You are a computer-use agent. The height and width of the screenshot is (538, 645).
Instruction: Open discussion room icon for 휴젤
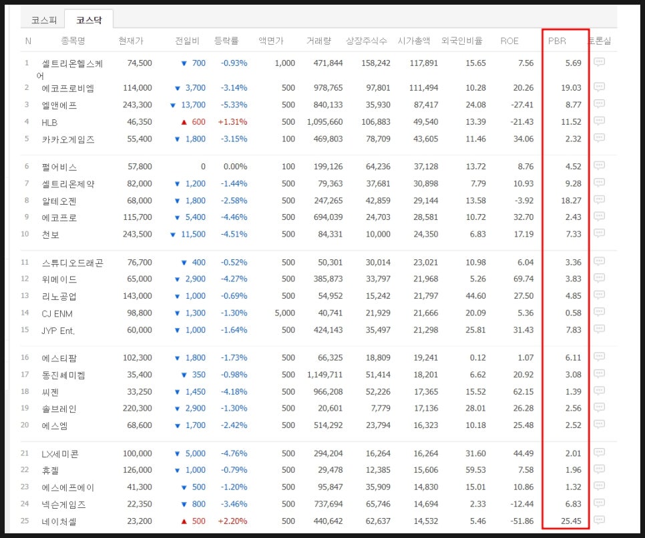[599, 469]
